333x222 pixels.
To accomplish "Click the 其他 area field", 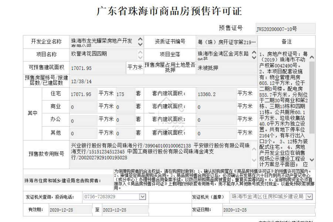I will [84, 134].
